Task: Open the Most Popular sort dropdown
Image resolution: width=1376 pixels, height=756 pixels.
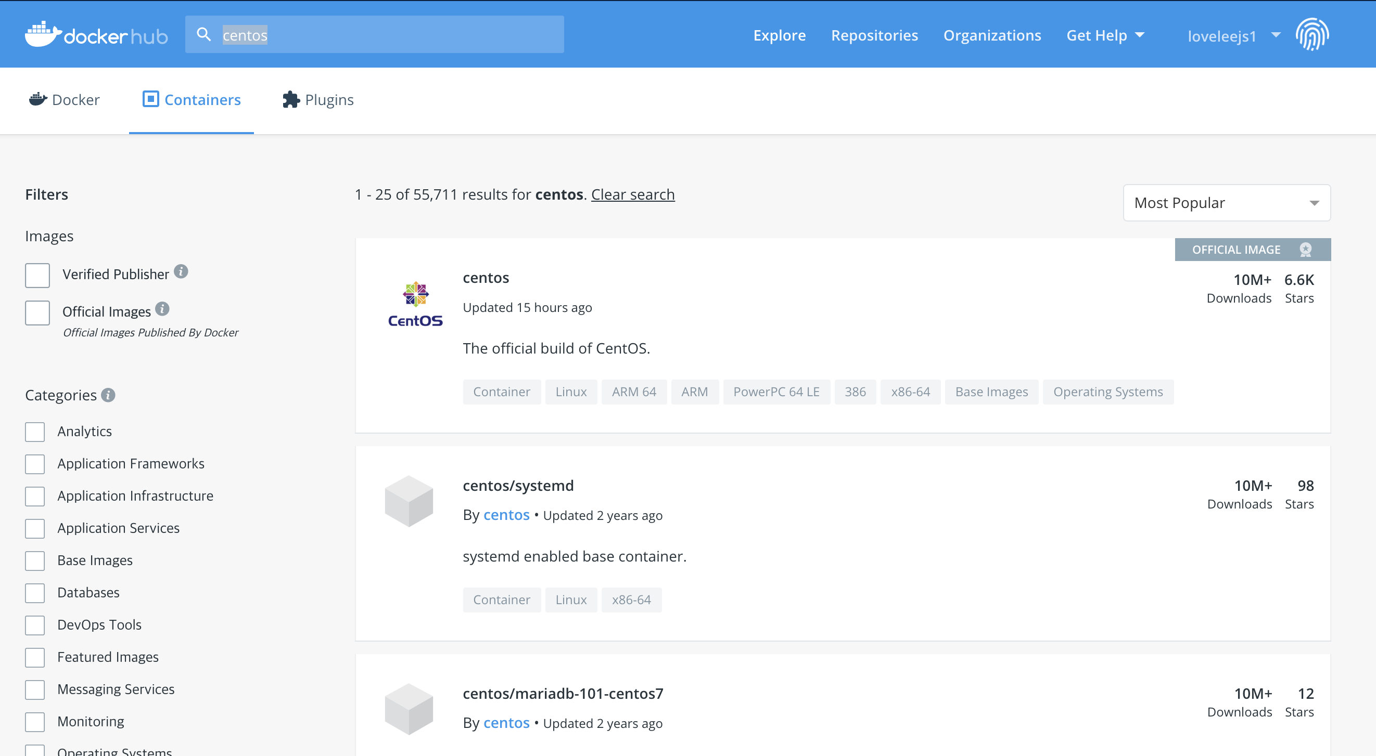Action: pyautogui.click(x=1226, y=203)
